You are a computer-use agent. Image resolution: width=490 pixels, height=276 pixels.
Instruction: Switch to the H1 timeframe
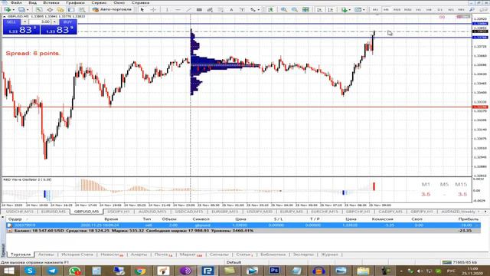(x=419, y=10)
